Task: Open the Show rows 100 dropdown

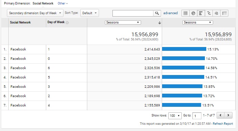Action: [x=175, y=116]
